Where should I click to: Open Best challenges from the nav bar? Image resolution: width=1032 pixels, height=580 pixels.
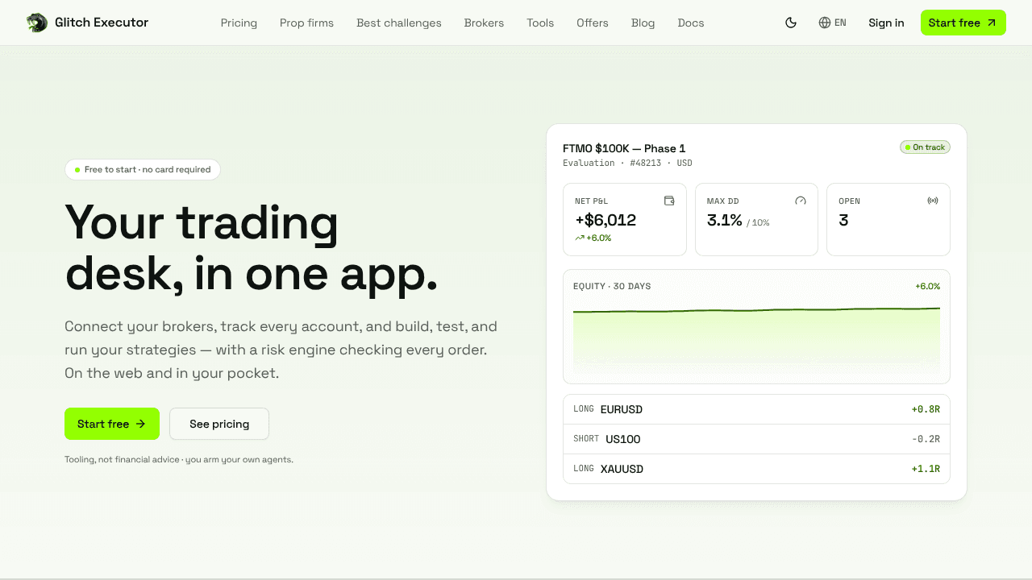399,23
